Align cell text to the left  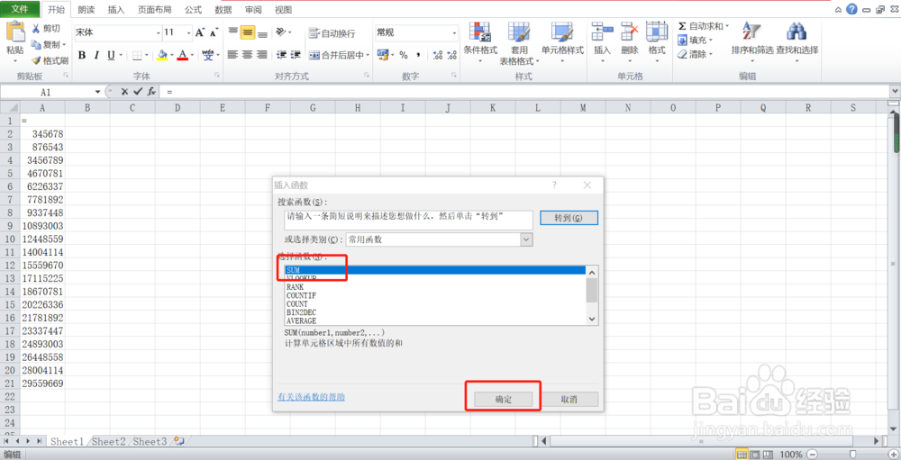tap(232, 55)
